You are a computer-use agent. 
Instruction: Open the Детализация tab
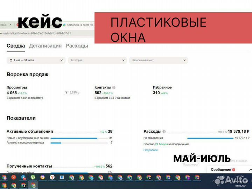(x=45, y=46)
